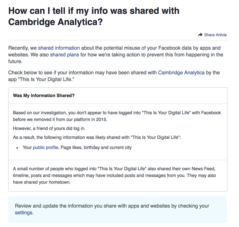Click the "Check below to see" sentence
The height and width of the screenshot is (227, 239).
point(82,72)
